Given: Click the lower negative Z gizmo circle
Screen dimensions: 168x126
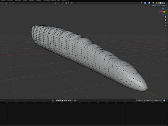Looking at the screenshot, I should point(163,14).
